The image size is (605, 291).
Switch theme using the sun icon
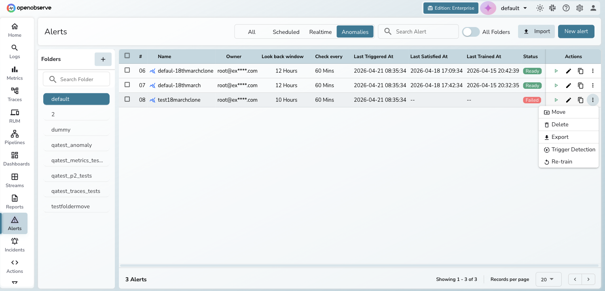coord(539,8)
